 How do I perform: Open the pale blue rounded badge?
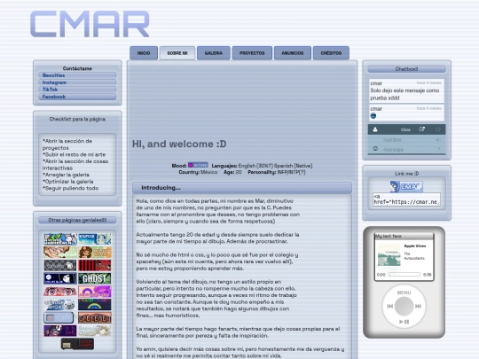click(59, 317)
